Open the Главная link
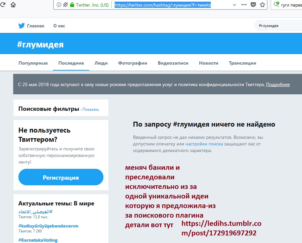The width and height of the screenshot is (302, 243). [36, 26]
